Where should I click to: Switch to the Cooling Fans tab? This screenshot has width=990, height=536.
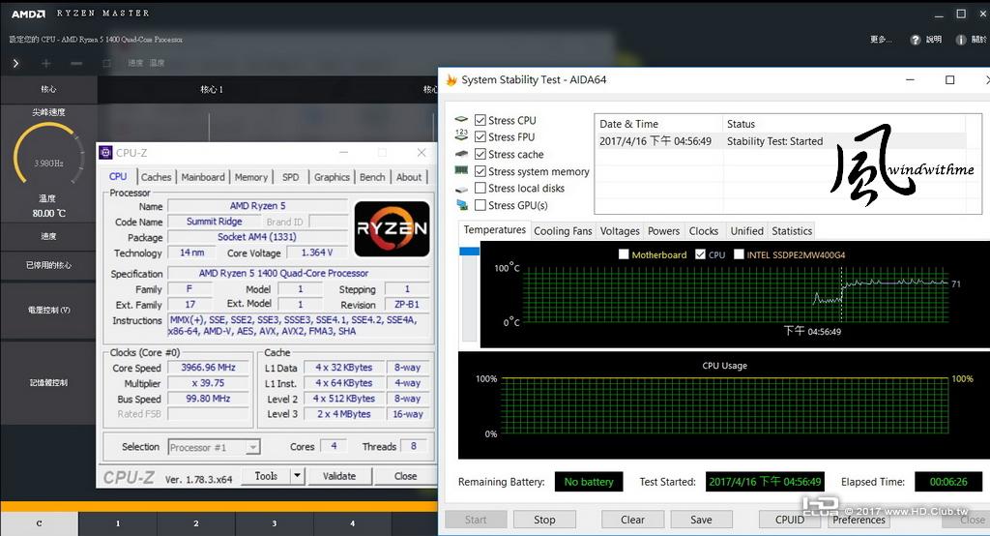(x=563, y=231)
